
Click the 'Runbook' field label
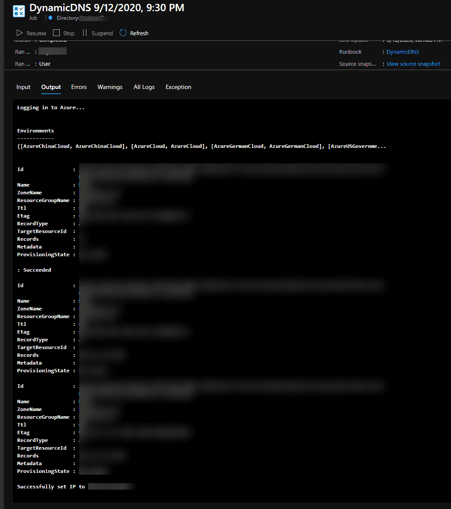pyautogui.click(x=350, y=52)
